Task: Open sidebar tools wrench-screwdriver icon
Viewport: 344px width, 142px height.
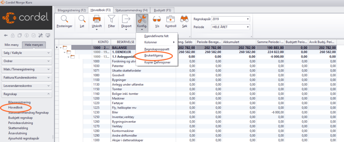Action: coord(41,35)
